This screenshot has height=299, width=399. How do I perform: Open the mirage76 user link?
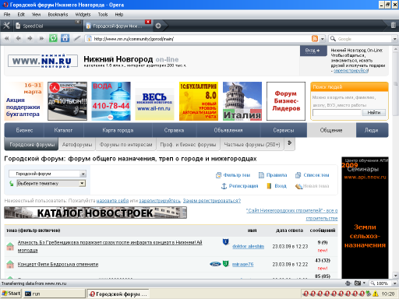click(x=242, y=264)
